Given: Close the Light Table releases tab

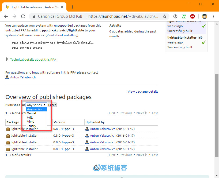Looking at the screenshot, I should 62,7.
